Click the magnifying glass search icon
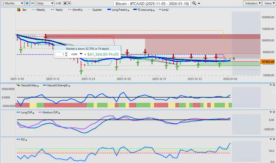 [194, 3]
